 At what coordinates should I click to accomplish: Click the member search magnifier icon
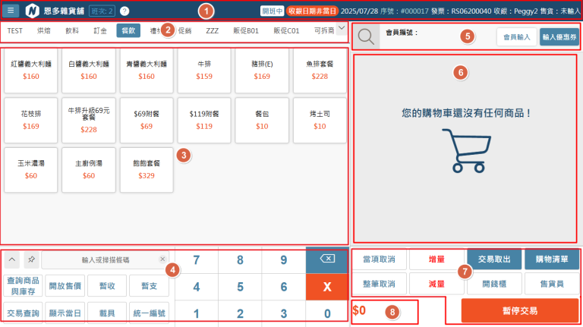click(x=365, y=37)
